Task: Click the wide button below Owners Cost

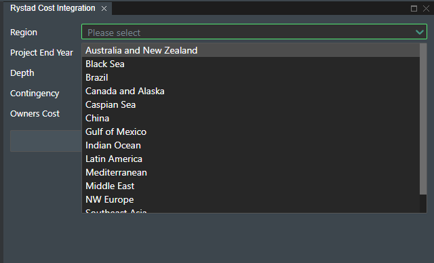Action: (46, 141)
